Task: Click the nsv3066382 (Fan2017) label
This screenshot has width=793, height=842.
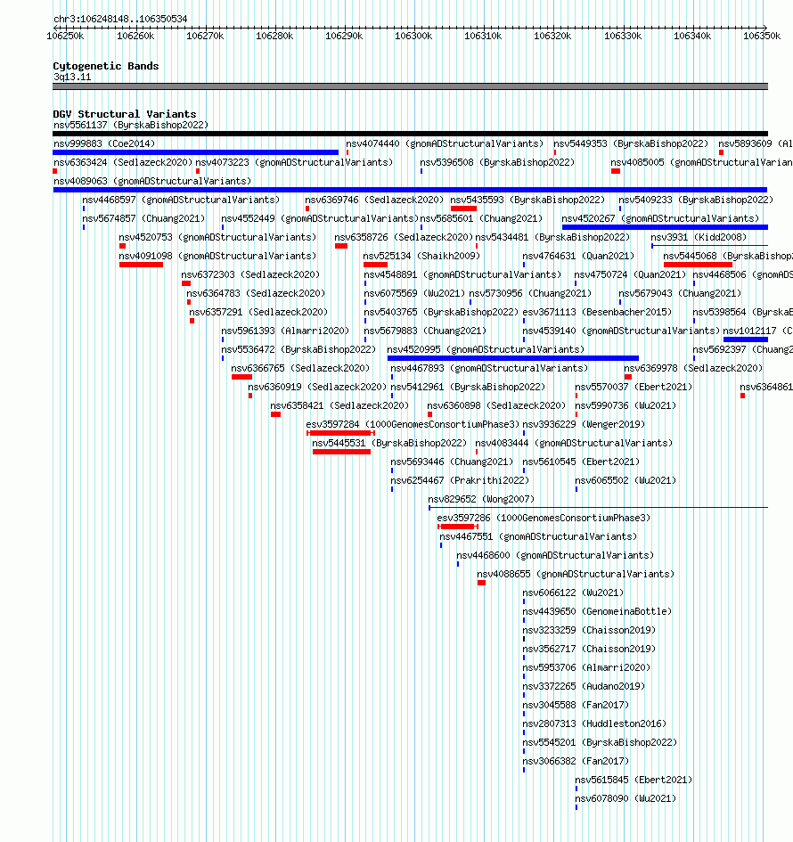Action: (576, 762)
